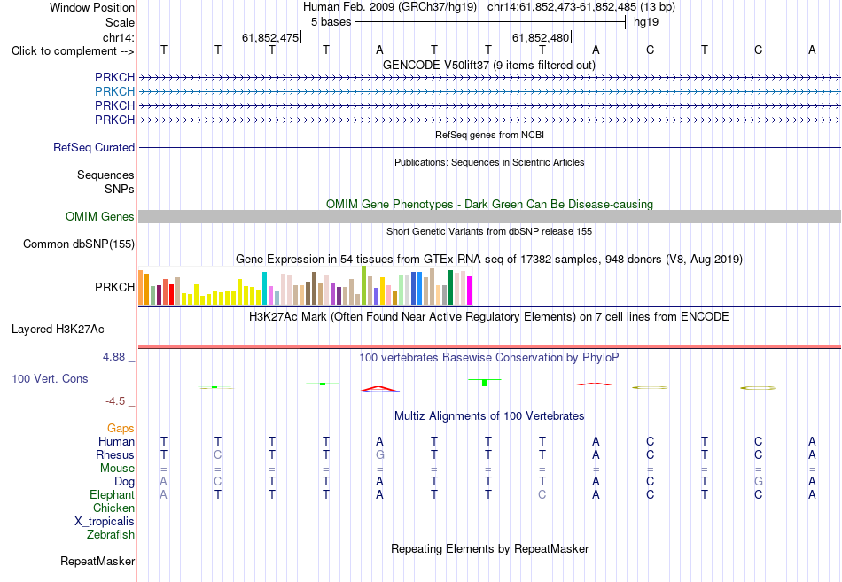The width and height of the screenshot is (842, 582).
Task: Click 'Repeating Elements by RepeatMasker' title
Action: point(489,548)
